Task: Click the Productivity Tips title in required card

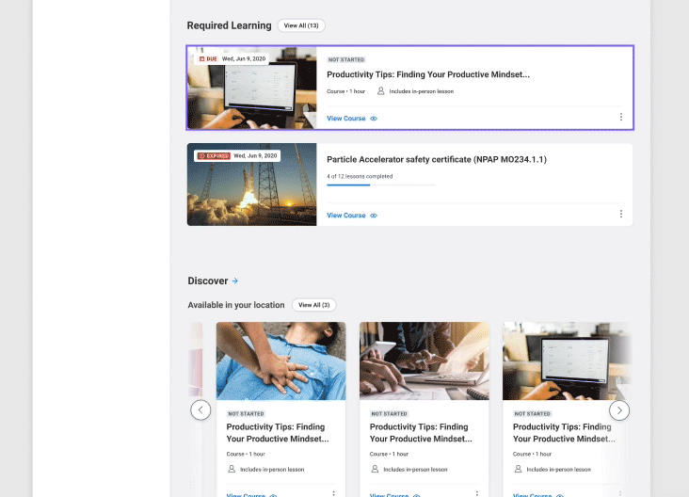Action: pos(428,74)
